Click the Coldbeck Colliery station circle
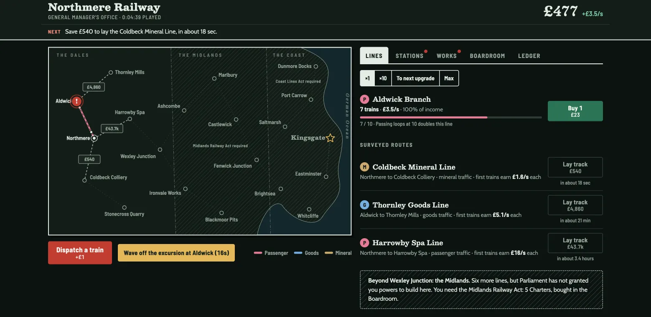 coord(84,180)
